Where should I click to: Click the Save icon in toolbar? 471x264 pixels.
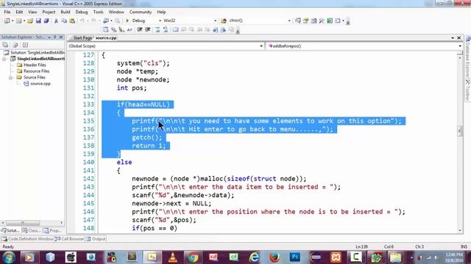point(38,21)
